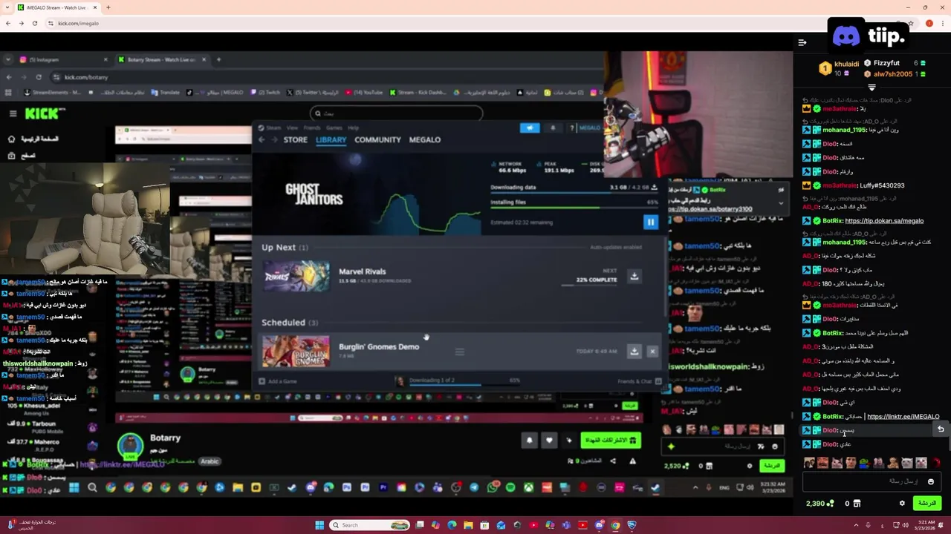The width and height of the screenshot is (951, 534).
Task: Open Friends & Chat in Steam
Action: (639, 381)
